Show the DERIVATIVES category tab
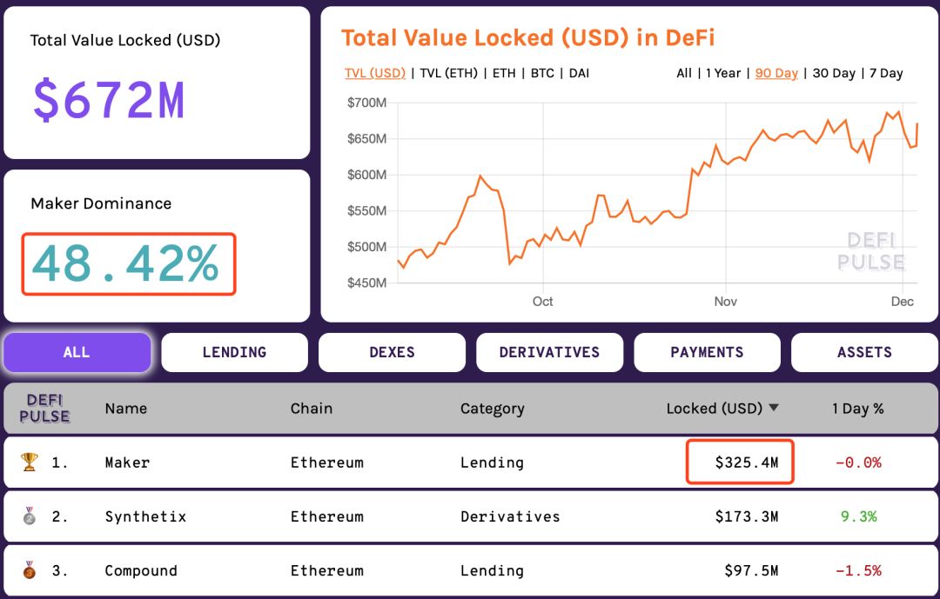This screenshot has height=599, width=940. pyautogui.click(x=550, y=352)
